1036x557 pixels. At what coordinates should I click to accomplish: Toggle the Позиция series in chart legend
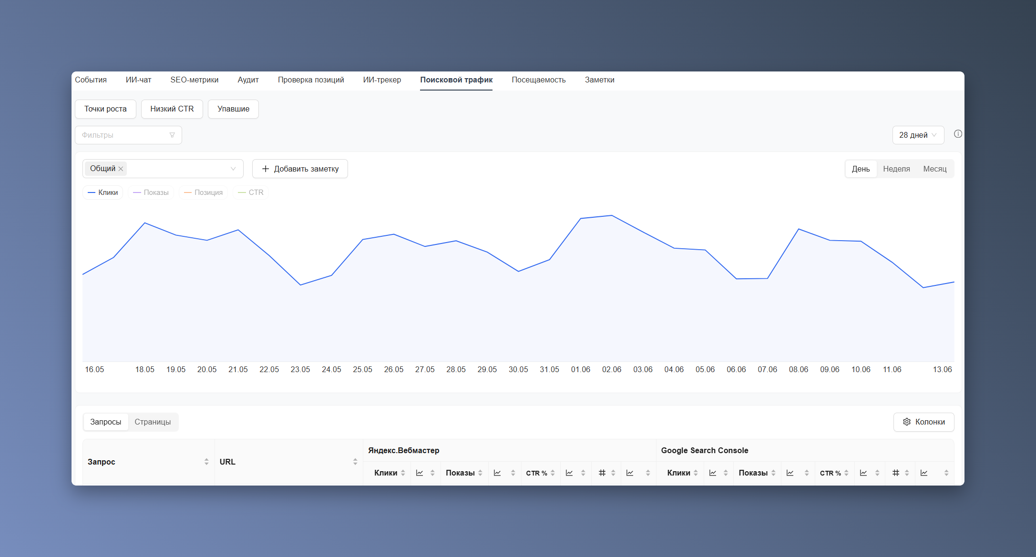[x=203, y=192]
